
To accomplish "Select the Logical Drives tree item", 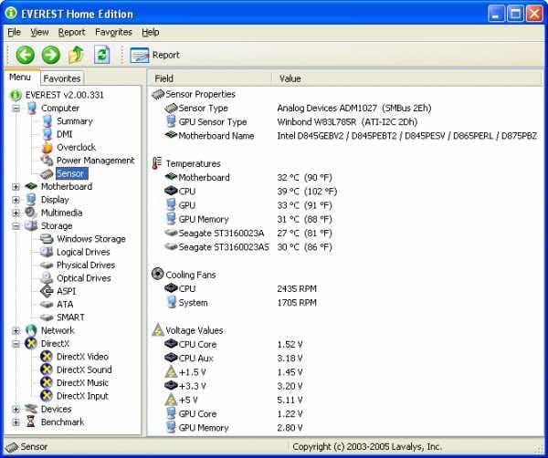I will tap(83, 252).
